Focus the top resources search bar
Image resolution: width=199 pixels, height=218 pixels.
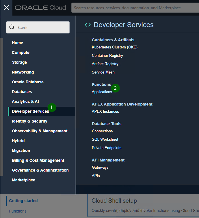point(135,8)
